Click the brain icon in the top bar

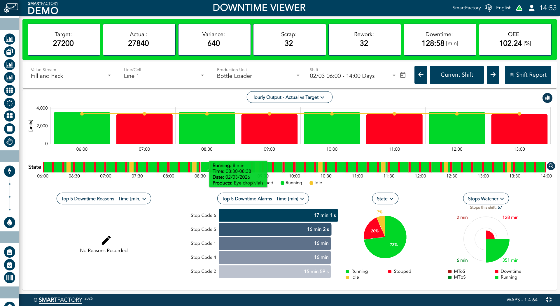click(x=488, y=8)
